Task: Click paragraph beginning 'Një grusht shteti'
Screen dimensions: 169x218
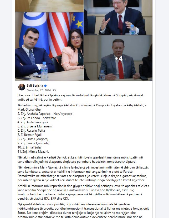Action: pos(83,211)
